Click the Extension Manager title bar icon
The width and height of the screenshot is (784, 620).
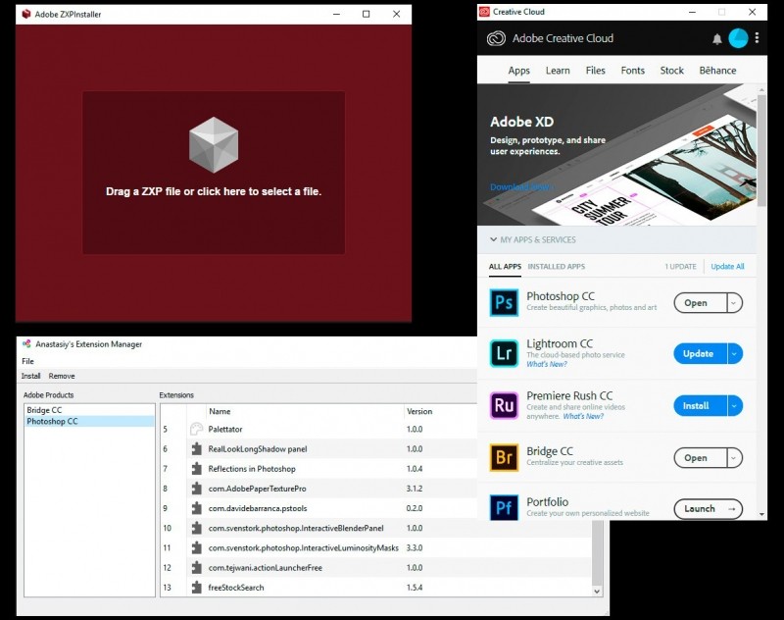point(26,343)
